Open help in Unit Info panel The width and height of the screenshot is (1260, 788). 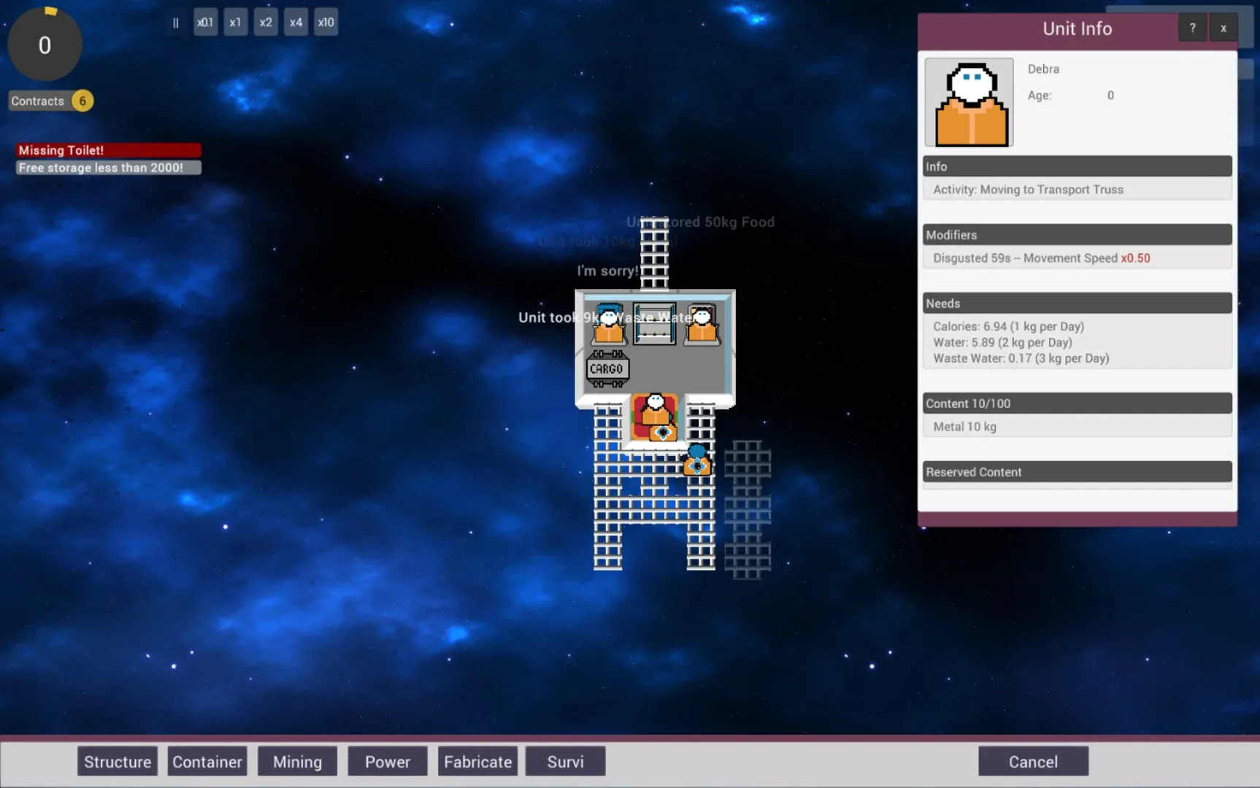(x=1192, y=28)
